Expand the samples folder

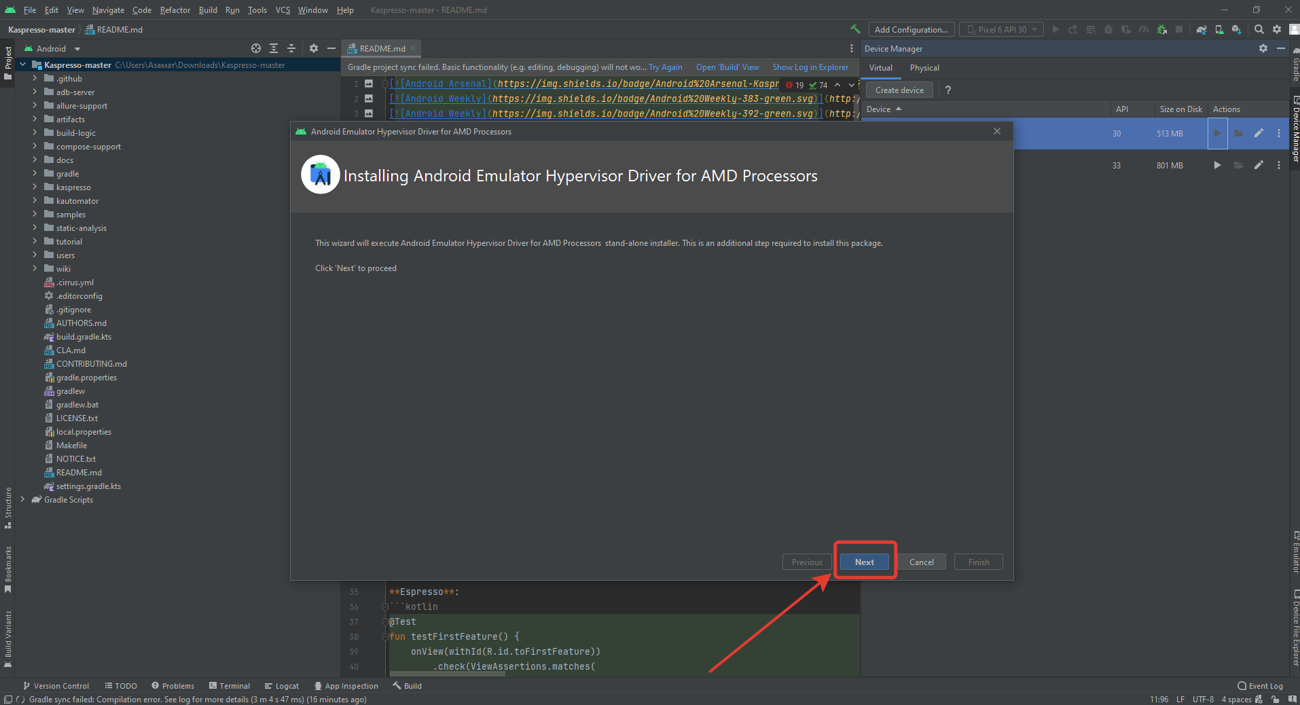(x=35, y=214)
